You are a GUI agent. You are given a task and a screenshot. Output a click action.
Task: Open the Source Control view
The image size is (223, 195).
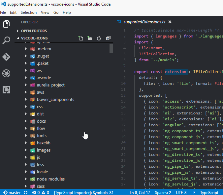click(6, 57)
